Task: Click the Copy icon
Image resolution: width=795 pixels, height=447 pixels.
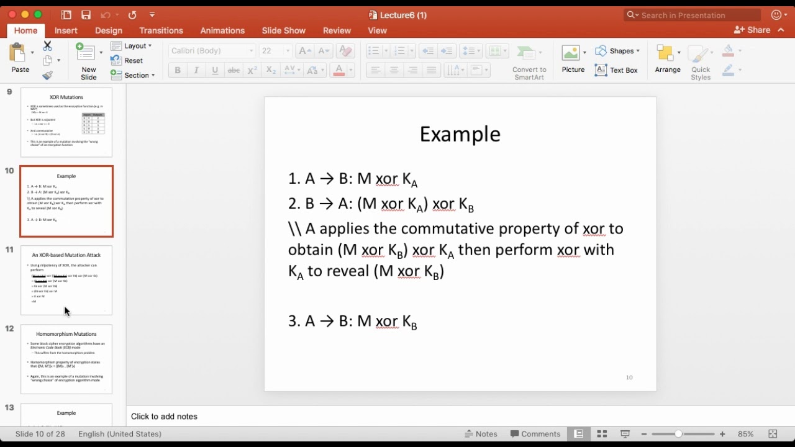Action: tap(48, 60)
